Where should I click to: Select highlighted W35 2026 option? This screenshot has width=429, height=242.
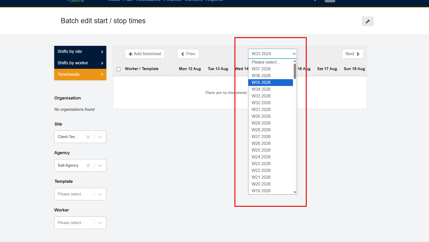coord(271,82)
